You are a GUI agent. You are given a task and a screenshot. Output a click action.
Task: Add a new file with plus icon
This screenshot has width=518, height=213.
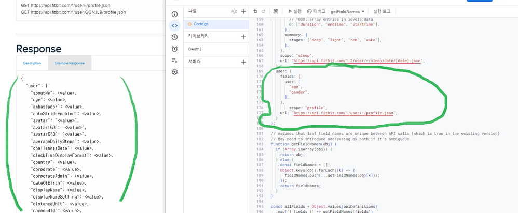(x=243, y=11)
